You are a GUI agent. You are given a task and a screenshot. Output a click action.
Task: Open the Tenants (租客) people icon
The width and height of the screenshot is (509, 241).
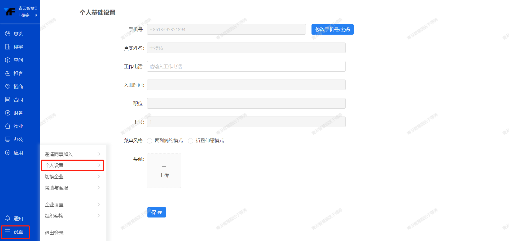point(8,73)
